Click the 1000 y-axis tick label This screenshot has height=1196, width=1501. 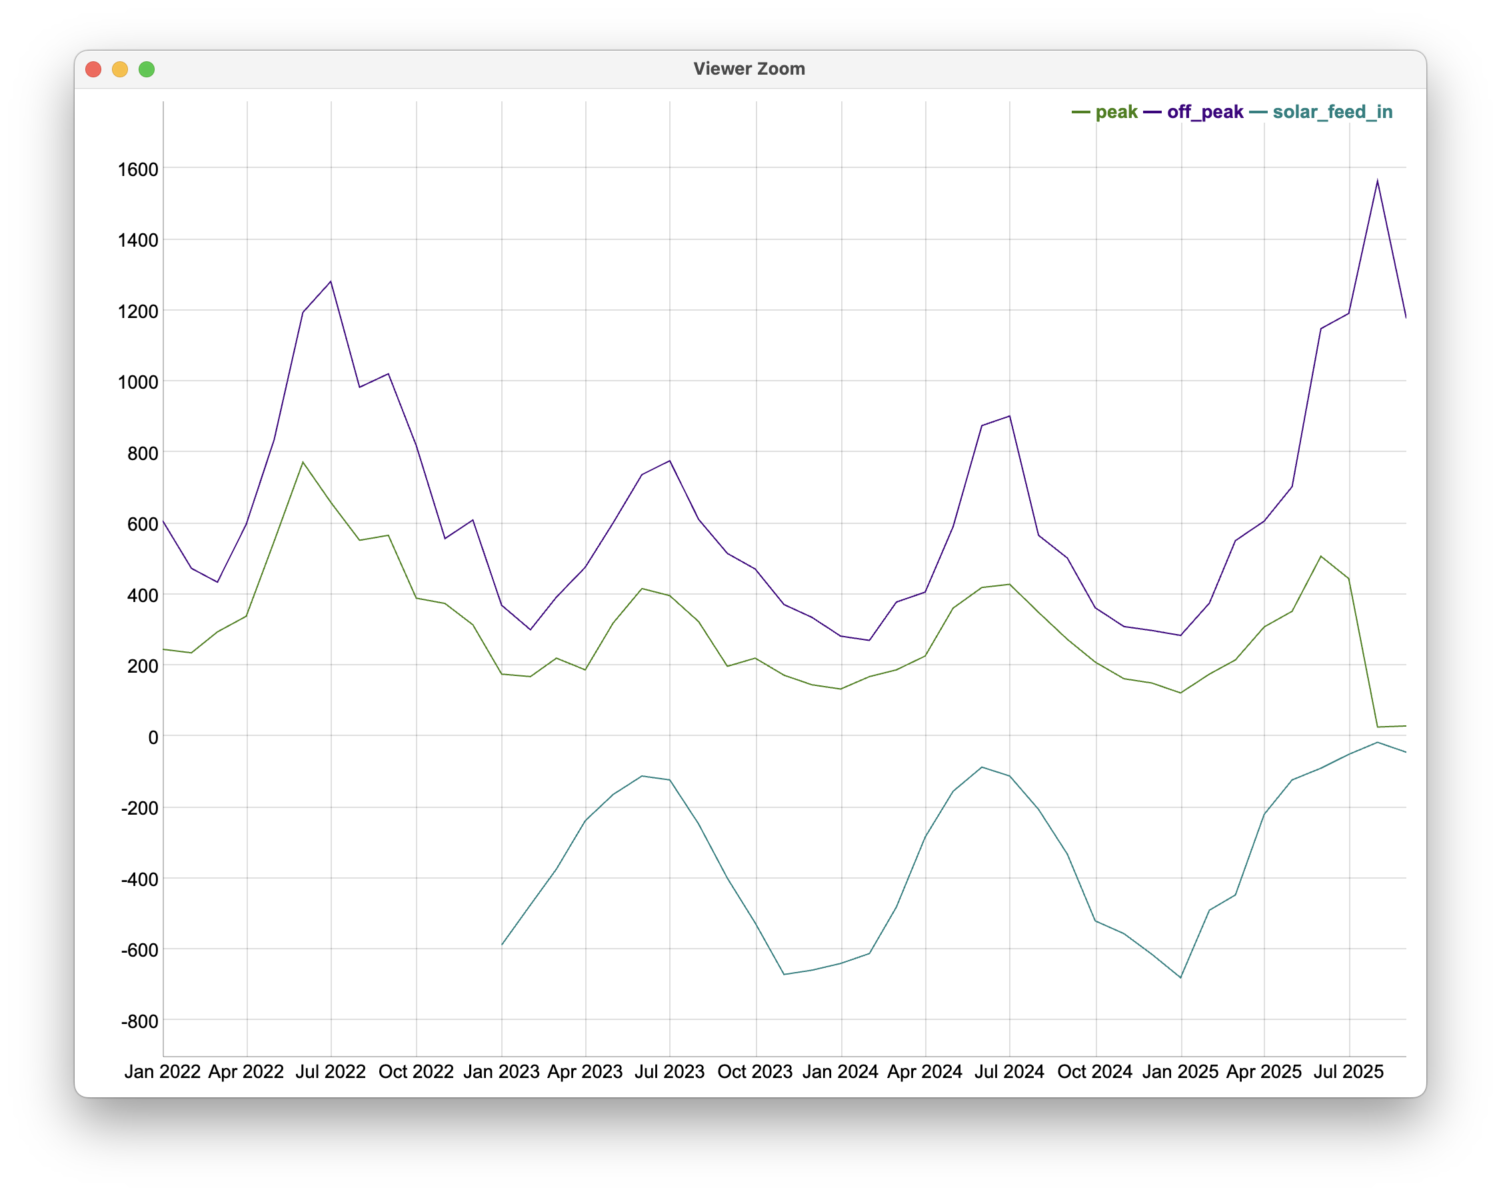pyautogui.click(x=138, y=382)
